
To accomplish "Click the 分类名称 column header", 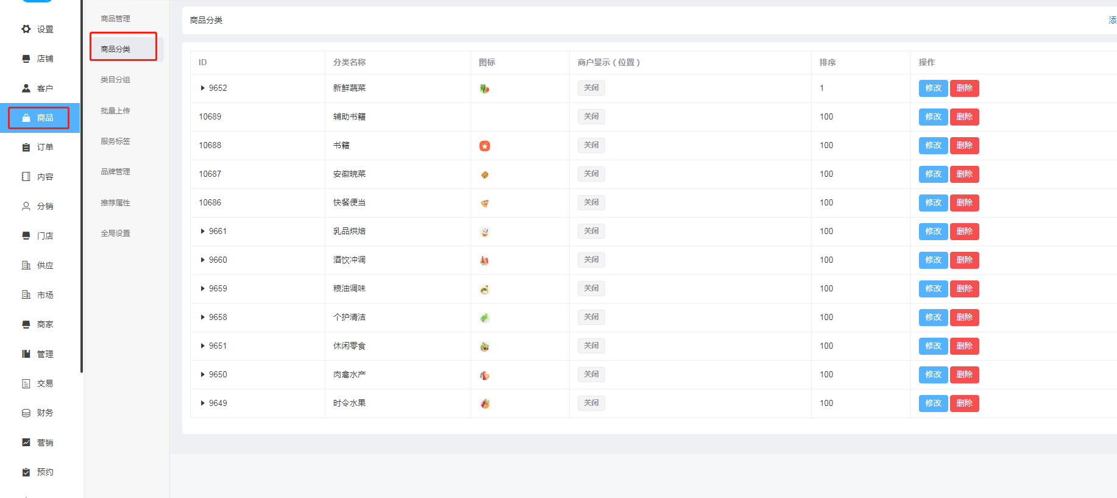I will click(349, 62).
